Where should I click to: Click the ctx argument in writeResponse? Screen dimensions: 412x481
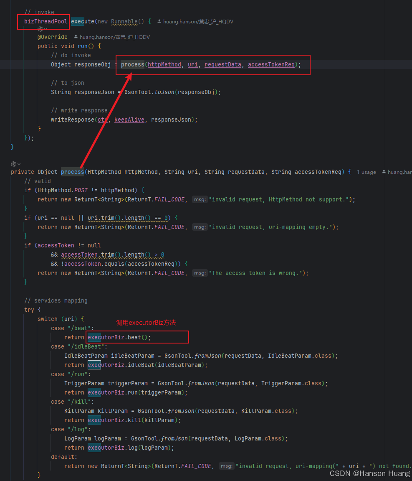tap(103, 120)
